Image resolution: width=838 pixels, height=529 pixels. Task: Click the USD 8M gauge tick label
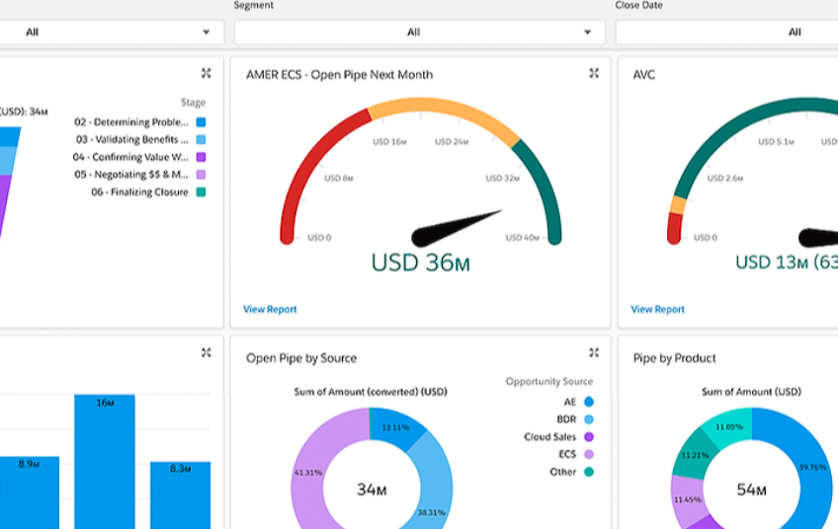pos(339,178)
